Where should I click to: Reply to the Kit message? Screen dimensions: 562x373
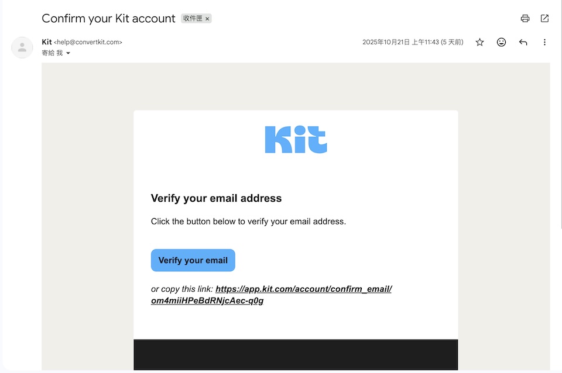click(523, 42)
